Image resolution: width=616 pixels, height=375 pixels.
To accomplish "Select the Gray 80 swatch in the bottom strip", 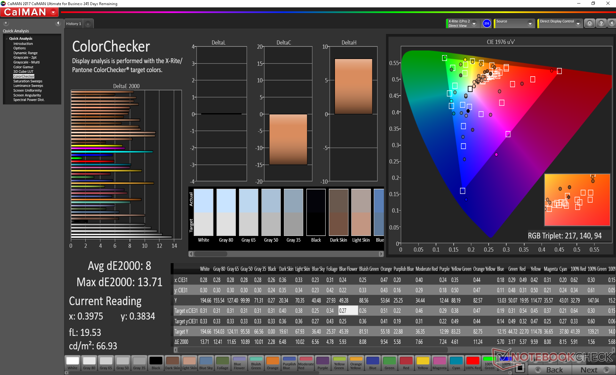I will (89, 363).
